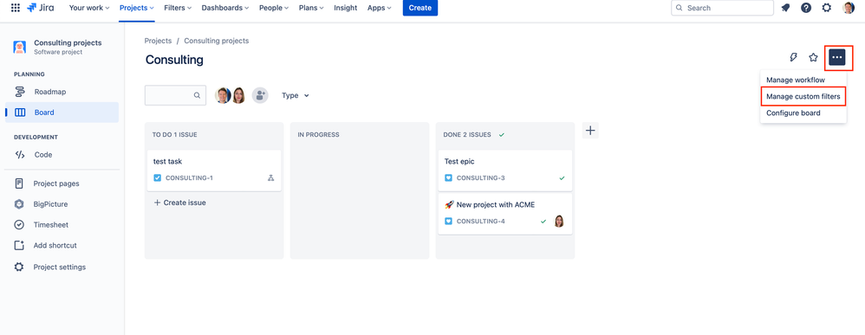
Task: Expand the People dropdown
Action: tap(274, 8)
